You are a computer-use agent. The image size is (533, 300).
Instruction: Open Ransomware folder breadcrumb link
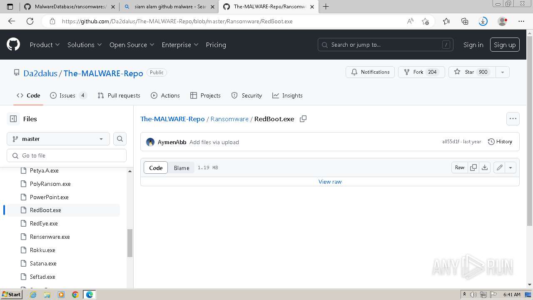[229, 119]
